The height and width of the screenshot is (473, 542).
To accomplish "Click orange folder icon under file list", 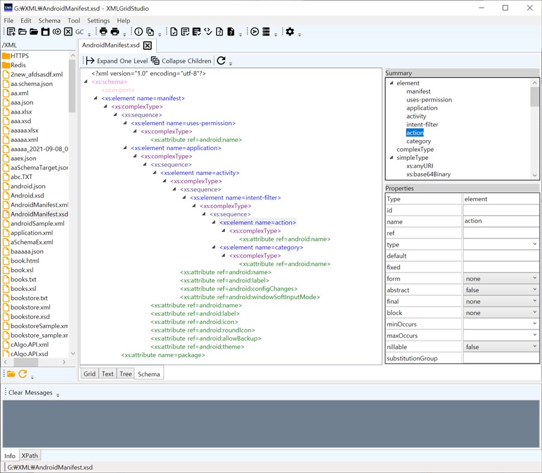I will coord(11,374).
